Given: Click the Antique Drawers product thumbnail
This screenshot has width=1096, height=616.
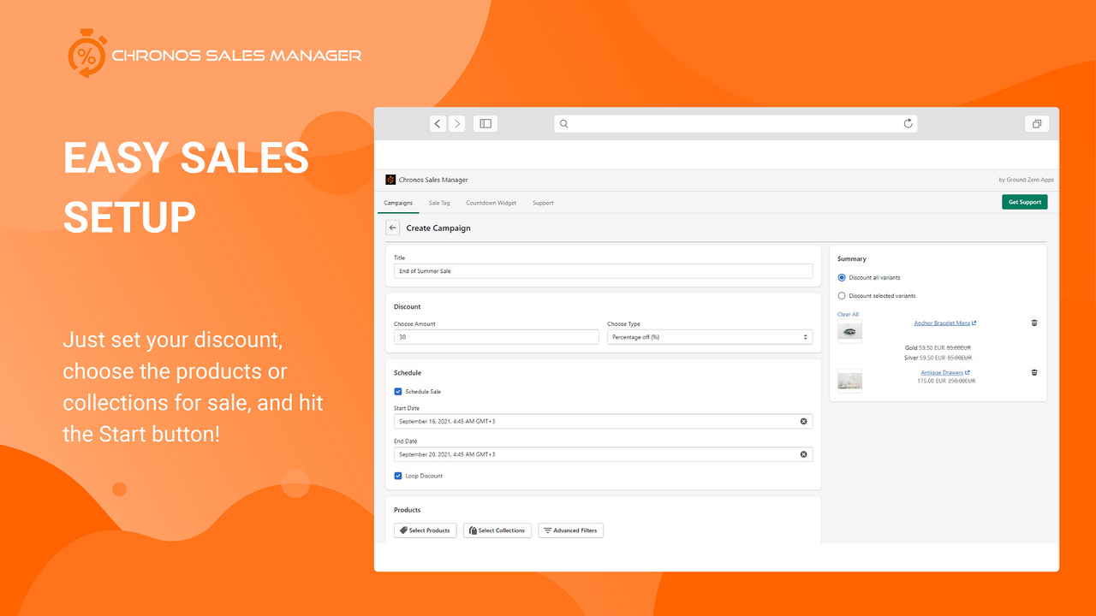Looking at the screenshot, I should pyautogui.click(x=849, y=381).
